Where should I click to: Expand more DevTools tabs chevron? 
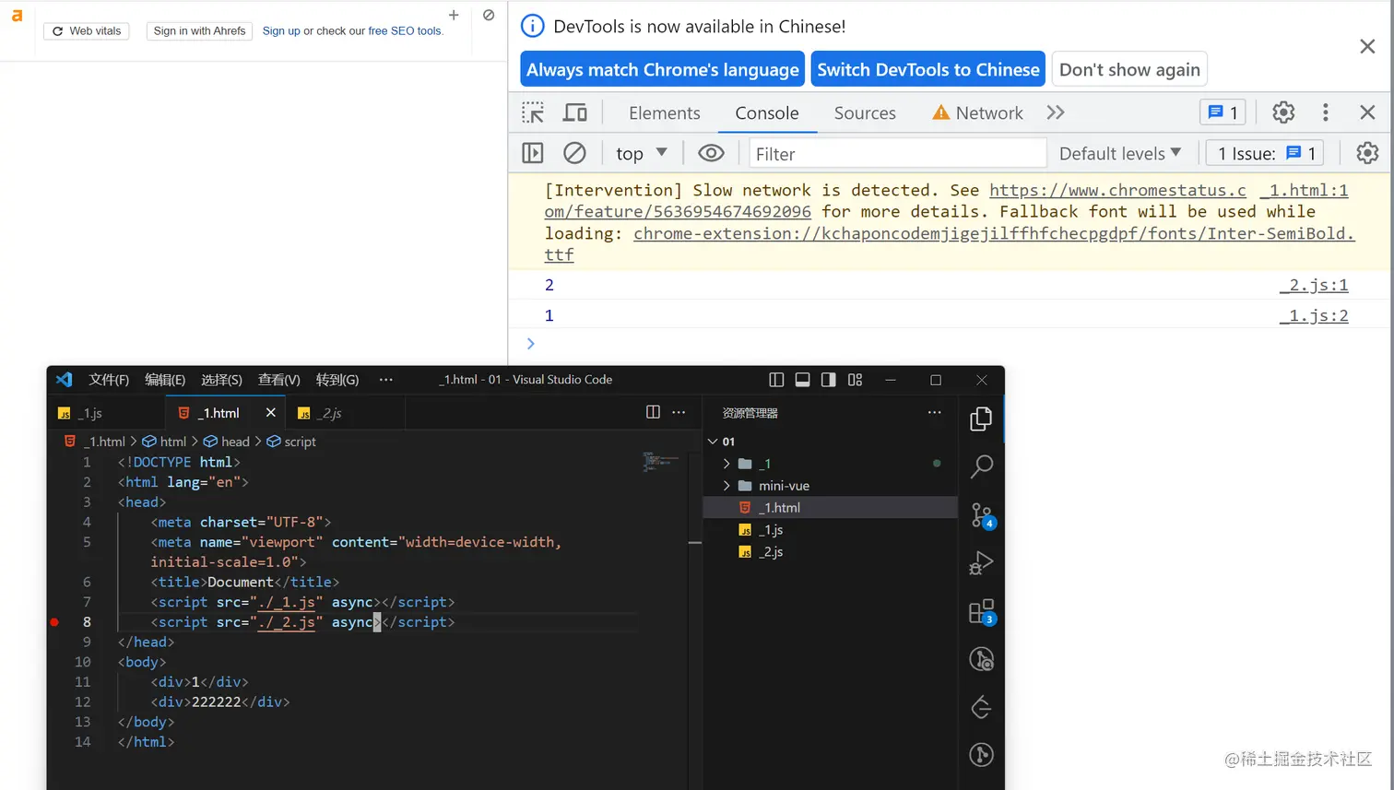[x=1056, y=112]
